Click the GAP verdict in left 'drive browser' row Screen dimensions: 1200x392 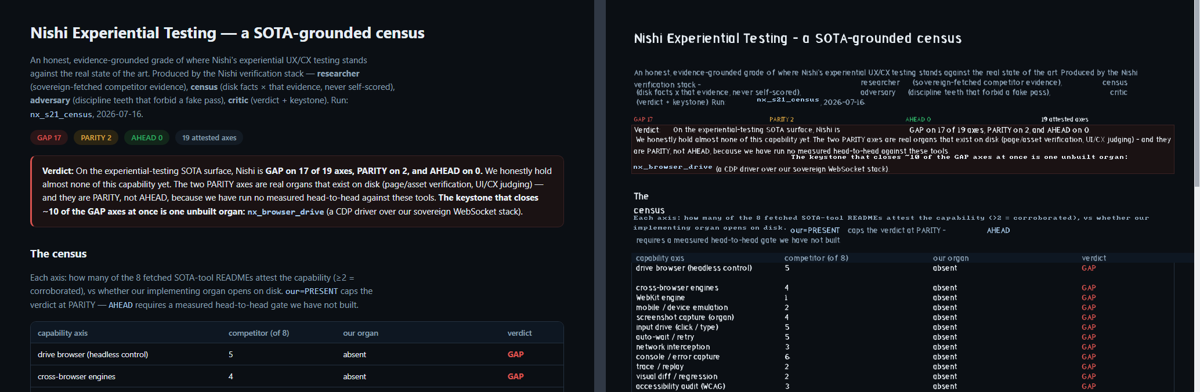click(515, 354)
